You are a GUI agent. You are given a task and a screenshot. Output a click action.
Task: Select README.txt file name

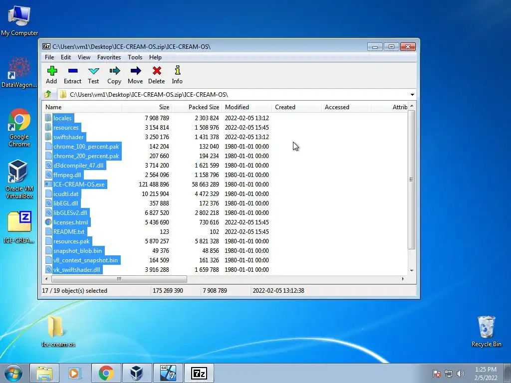coord(69,231)
